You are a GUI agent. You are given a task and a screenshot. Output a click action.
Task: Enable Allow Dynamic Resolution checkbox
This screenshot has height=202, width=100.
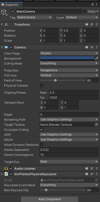(41, 145)
